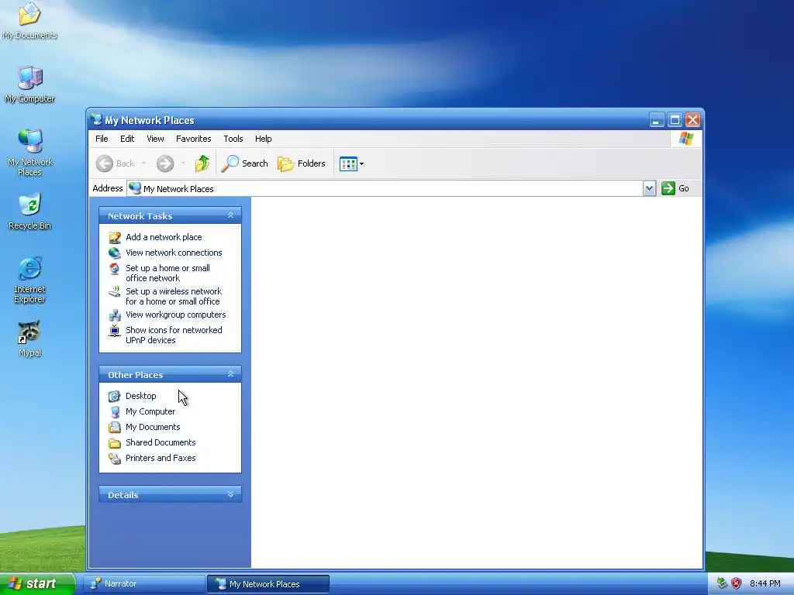The width and height of the screenshot is (794, 595).
Task: Click the 8:44 PM system clock
Action: click(x=765, y=584)
